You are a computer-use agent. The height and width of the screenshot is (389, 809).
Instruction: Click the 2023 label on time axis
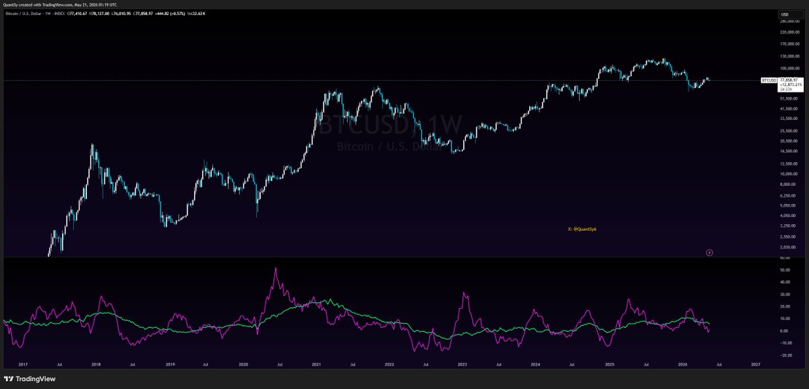(x=462, y=363)
